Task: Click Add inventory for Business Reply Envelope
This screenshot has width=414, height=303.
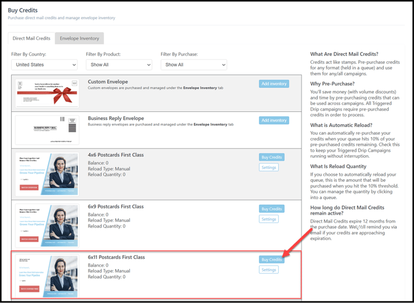Action: coord(274,120)
